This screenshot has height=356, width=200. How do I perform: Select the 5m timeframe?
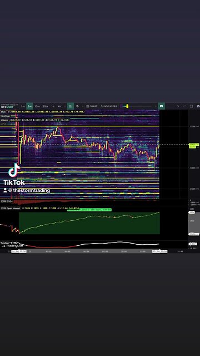point(29,106)
